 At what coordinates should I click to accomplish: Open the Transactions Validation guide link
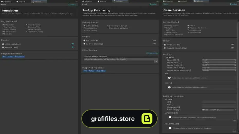pyautogui.click(x=118, y=28)
